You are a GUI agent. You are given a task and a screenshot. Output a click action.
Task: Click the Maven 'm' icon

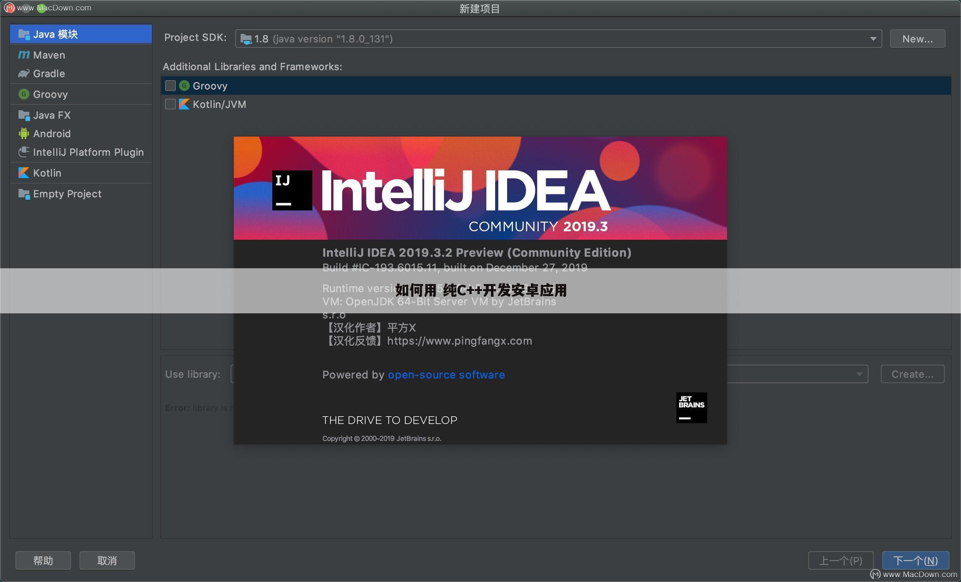(x=24, y=55)
